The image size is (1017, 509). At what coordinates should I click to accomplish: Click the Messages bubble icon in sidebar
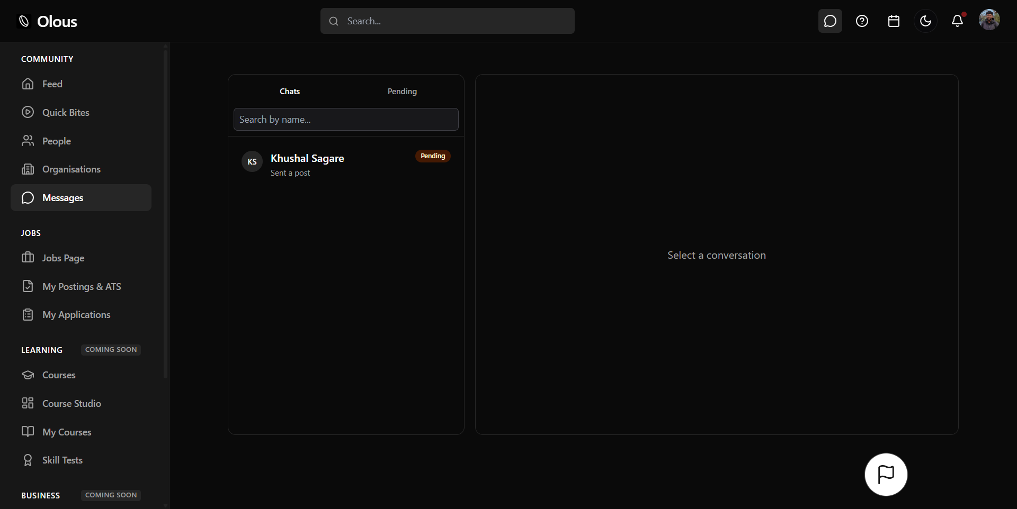pos(28,198)
